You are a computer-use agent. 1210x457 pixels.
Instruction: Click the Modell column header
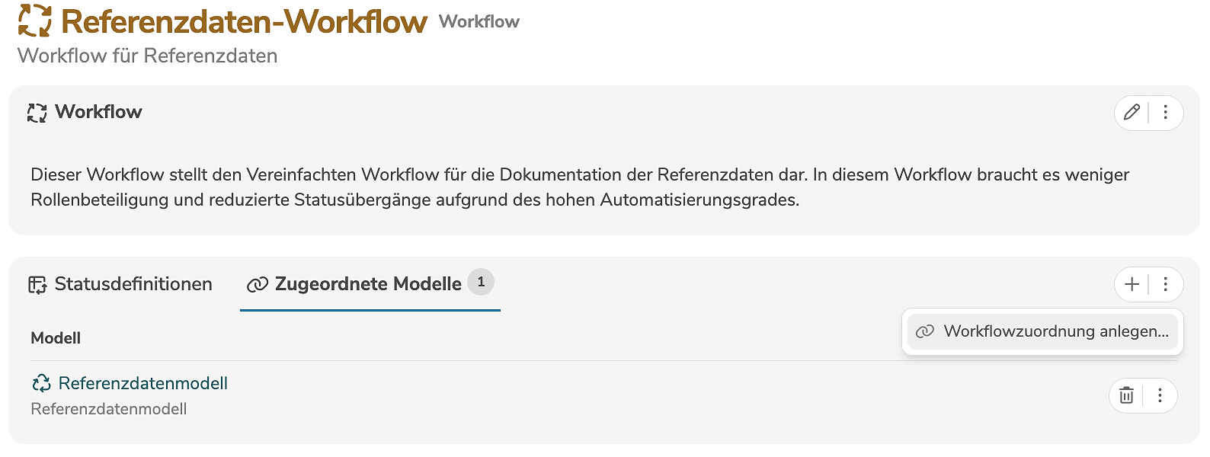55,337
